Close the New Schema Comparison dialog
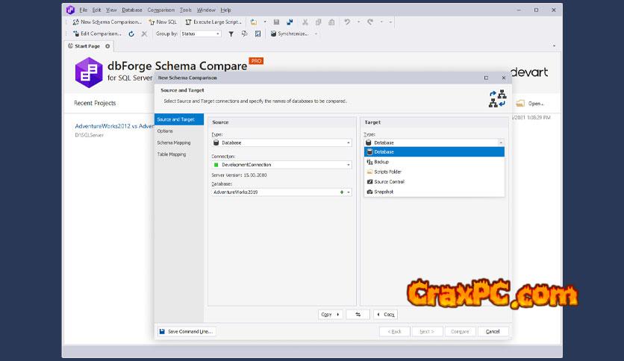Viewport: 624px width, 361px height. [x=503, y=78]
